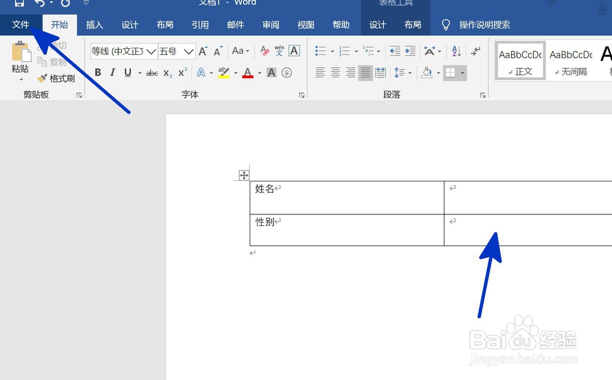The image size is (612, 380).
Task: Apply strikethrough to text
Action: point(151,73)
